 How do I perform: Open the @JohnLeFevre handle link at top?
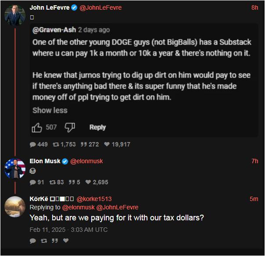click(100, 7)
